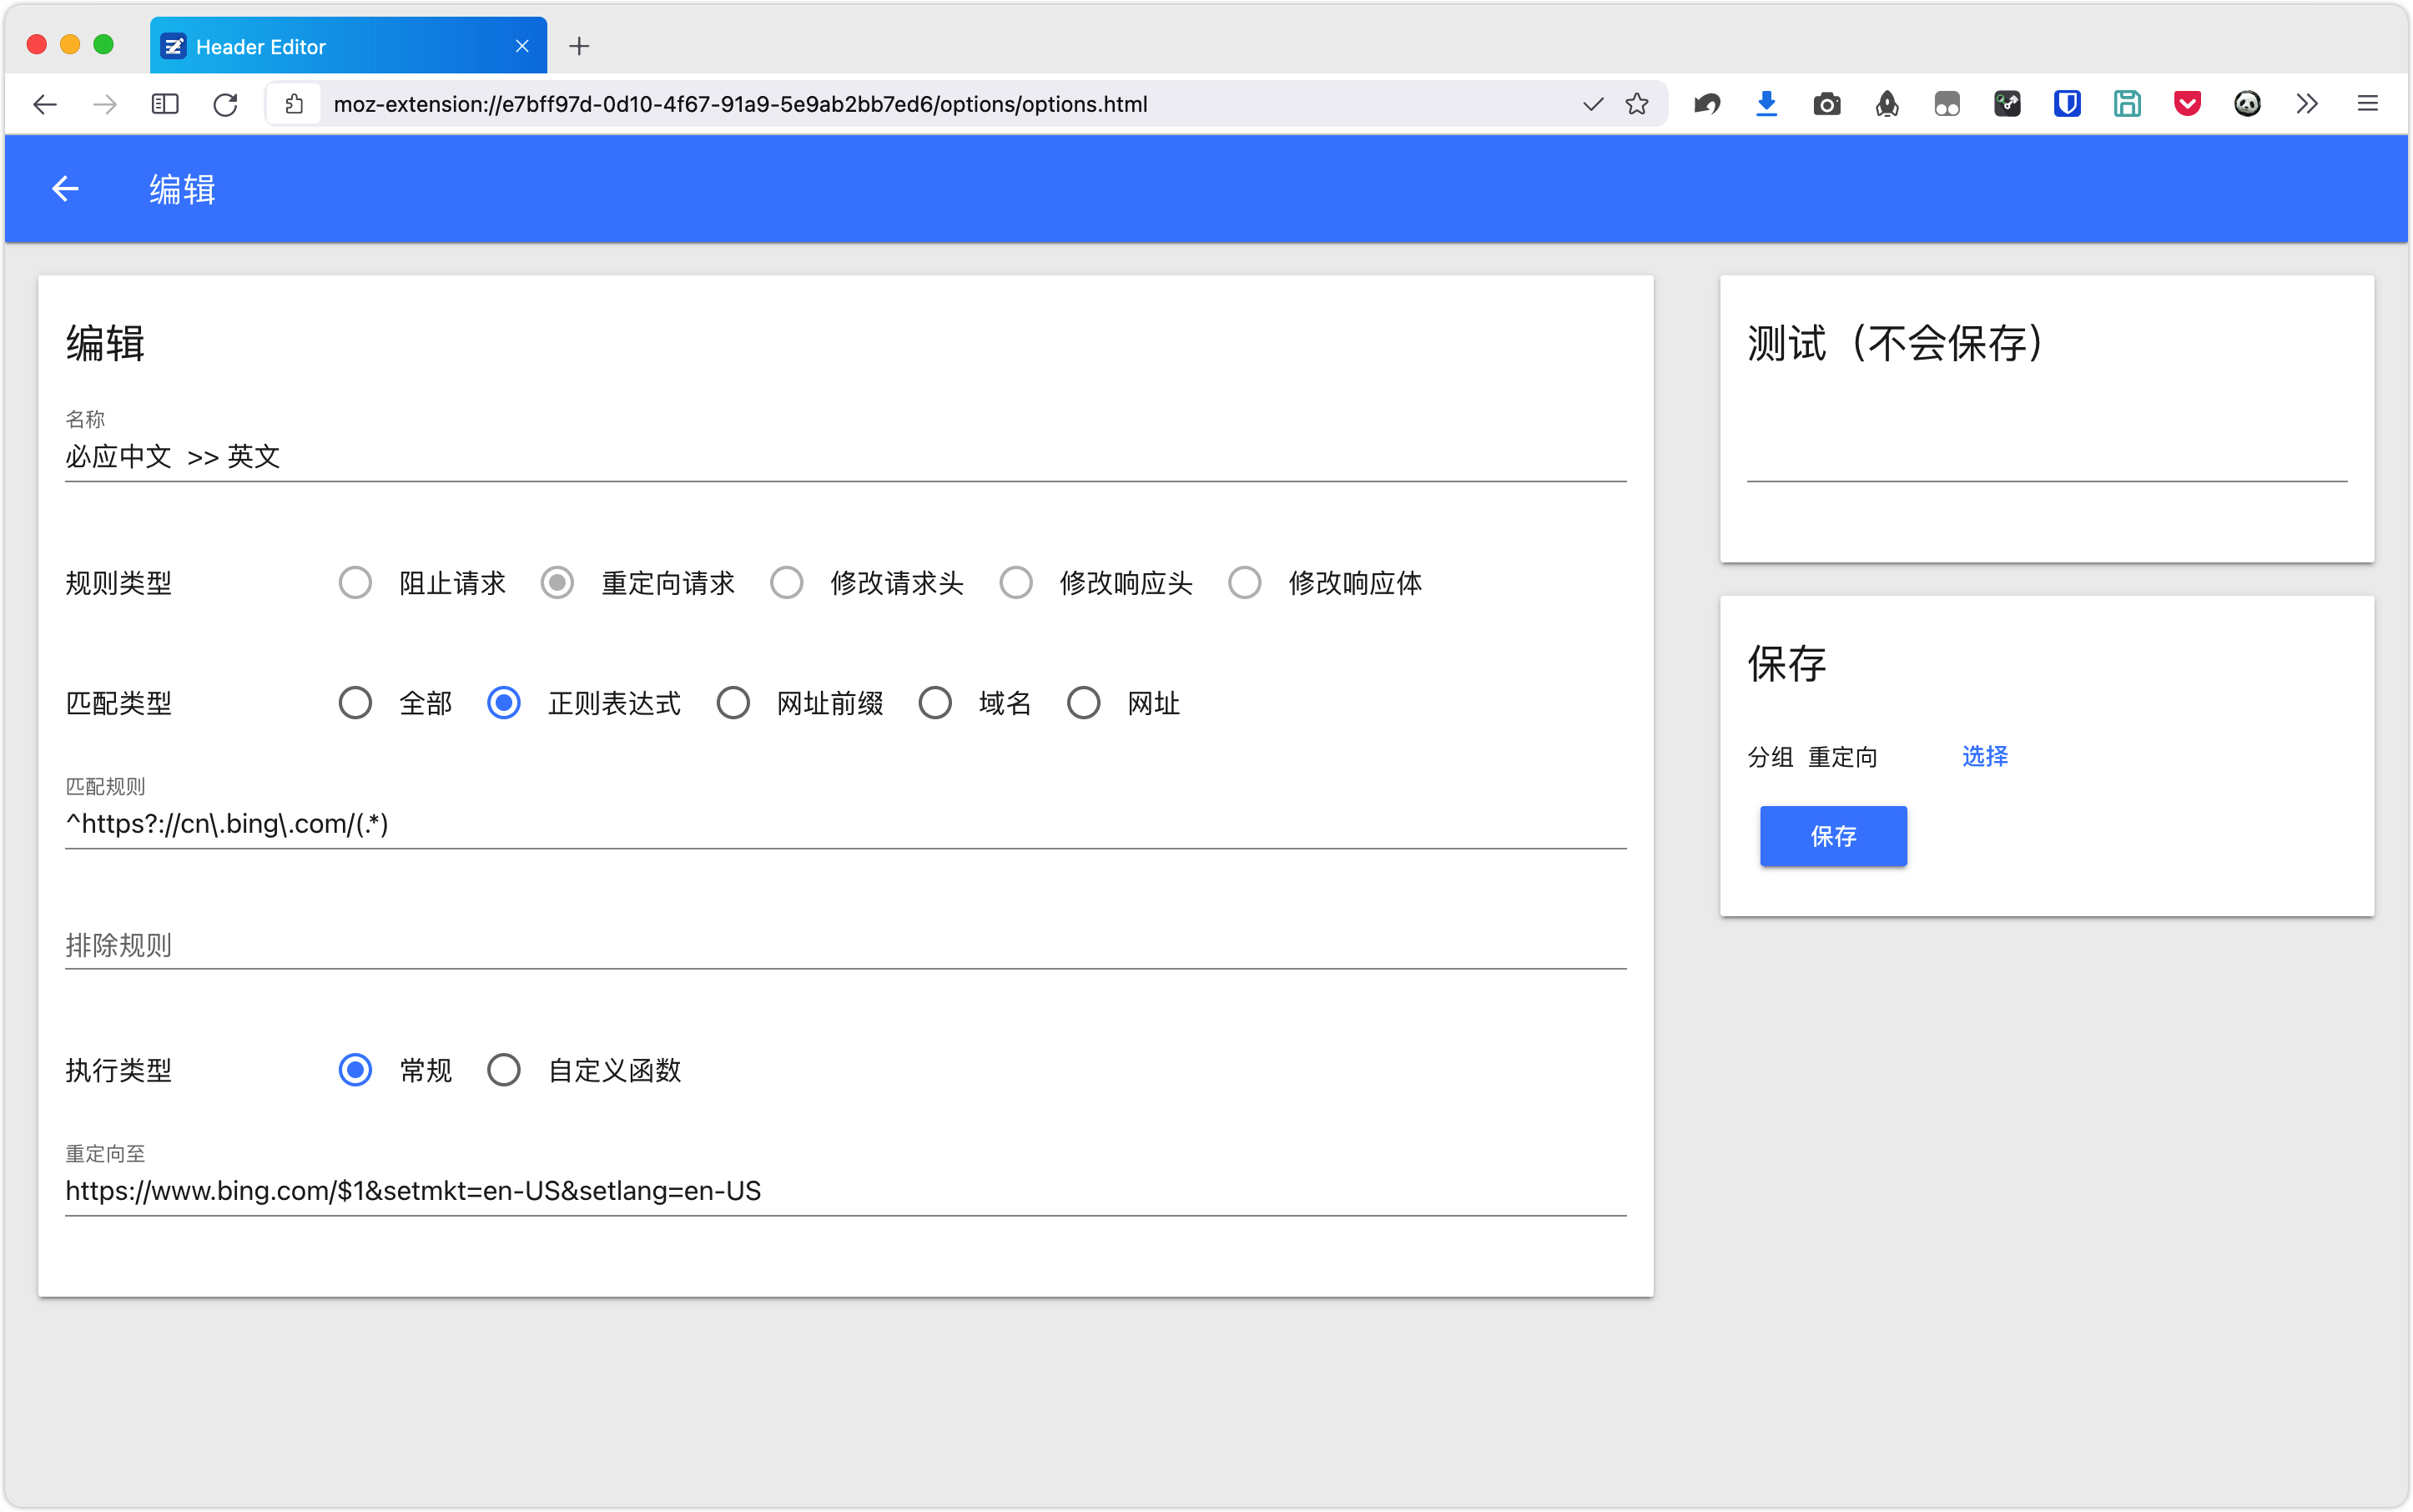Open the Firefox hamburger menu
Viewport: 2413px width, 1512px height.
2367,104
